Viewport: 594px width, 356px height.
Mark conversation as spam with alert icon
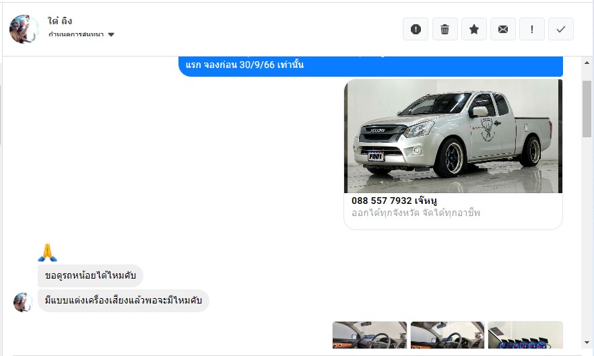416,29
